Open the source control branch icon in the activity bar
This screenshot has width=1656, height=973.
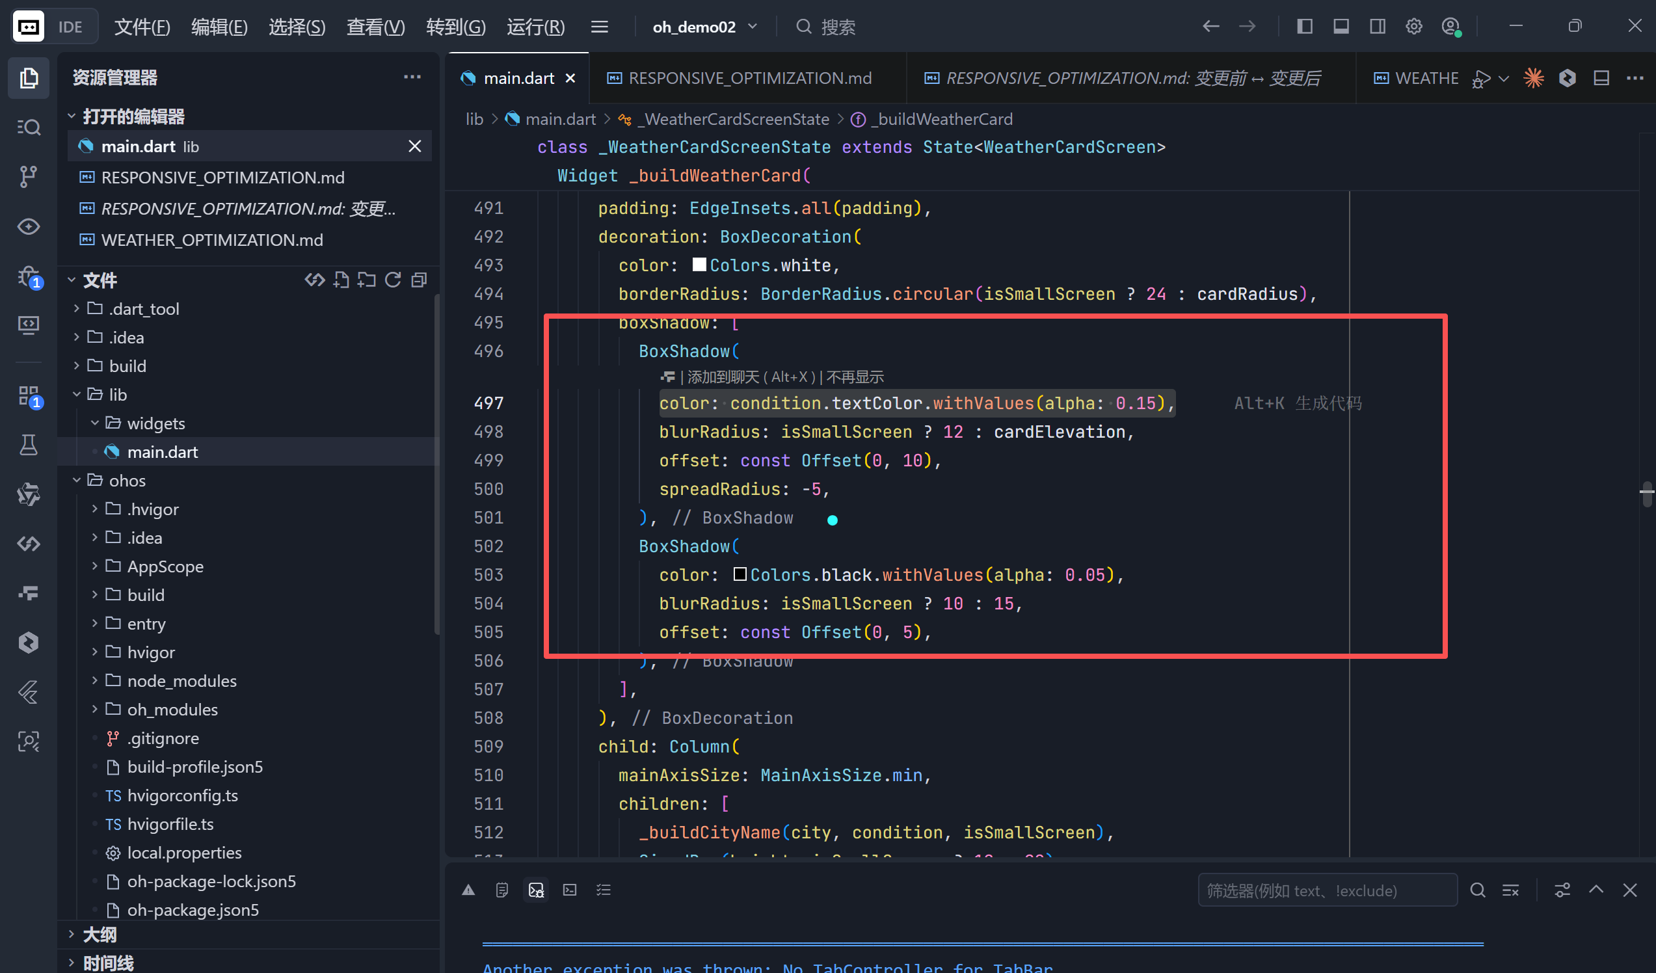pos(27,176)
